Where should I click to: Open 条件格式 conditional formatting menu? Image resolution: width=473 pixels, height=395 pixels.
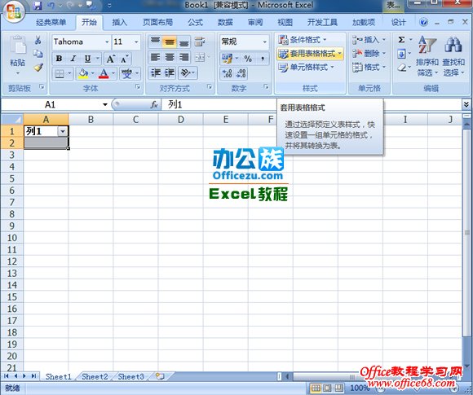303,39
